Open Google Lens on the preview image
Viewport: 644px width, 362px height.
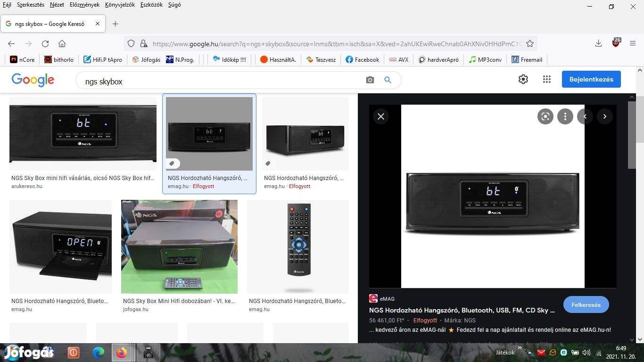pos(545,116)
